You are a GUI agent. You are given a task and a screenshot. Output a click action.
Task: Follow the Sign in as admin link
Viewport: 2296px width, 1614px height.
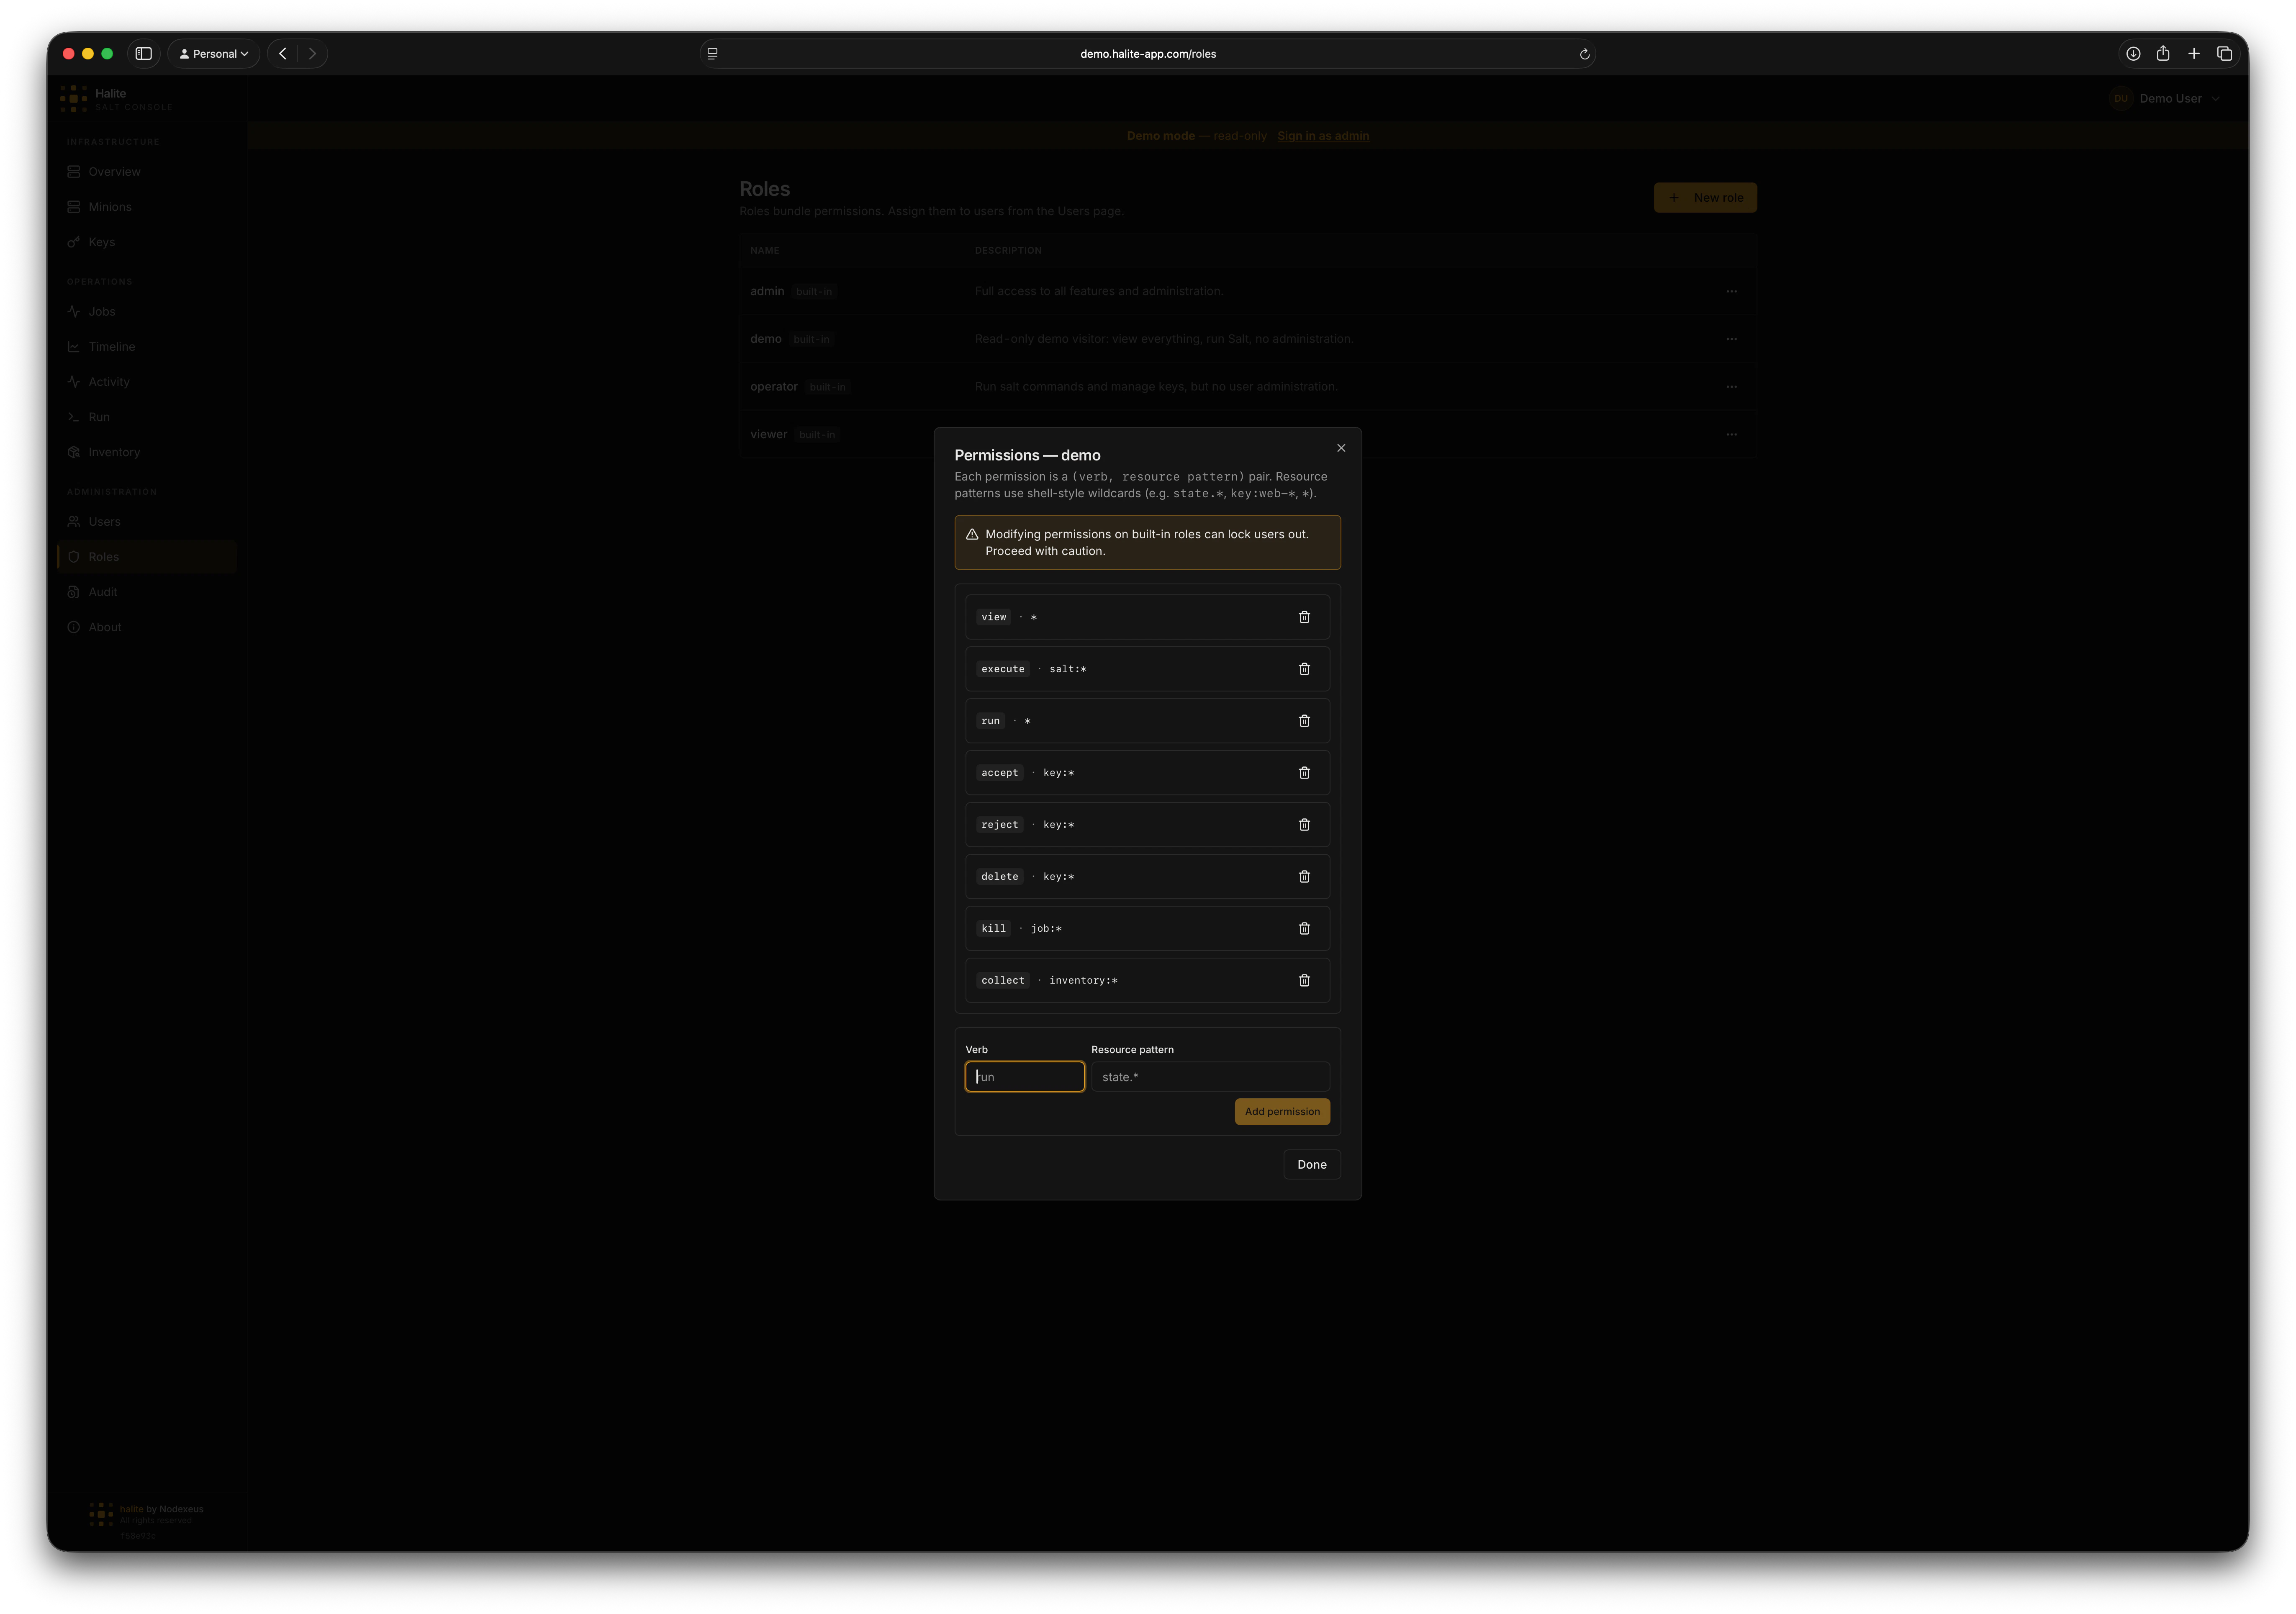[x=1323, y=136]
